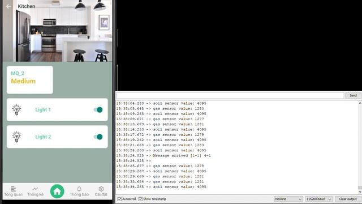Image resolution: width=362 pixels, height=204 pixels.
Task: Open the Thống kê chart icon
Action: [35, 189]
